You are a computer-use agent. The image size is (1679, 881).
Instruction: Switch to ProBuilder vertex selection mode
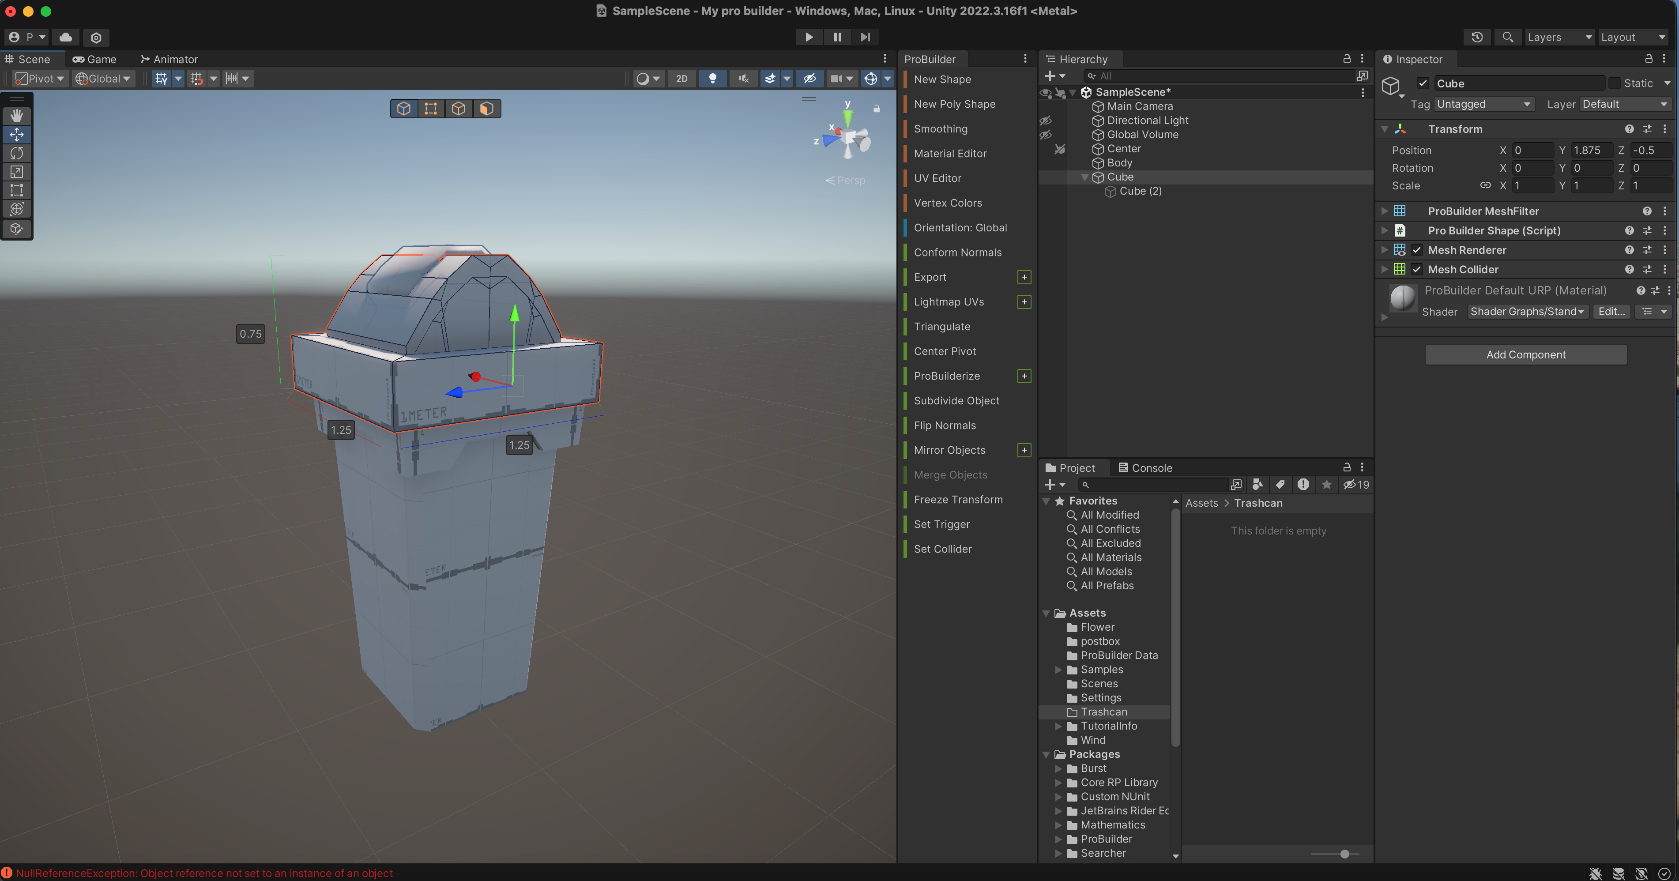pyautogui.click(x=431, y=108)
